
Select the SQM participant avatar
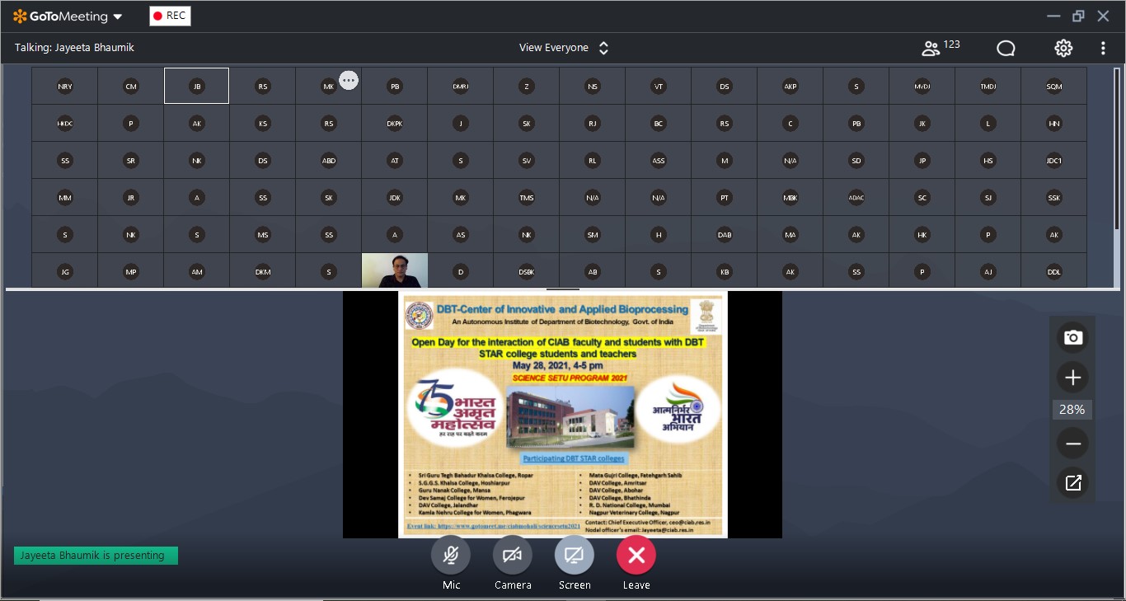pos(1054,86)
